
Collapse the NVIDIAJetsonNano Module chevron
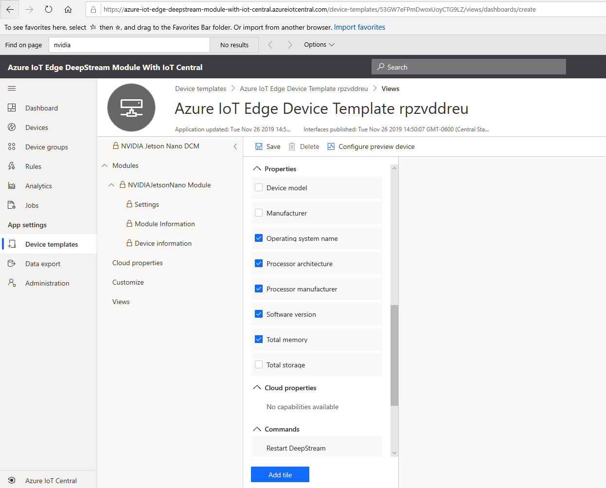pos(111,185)
